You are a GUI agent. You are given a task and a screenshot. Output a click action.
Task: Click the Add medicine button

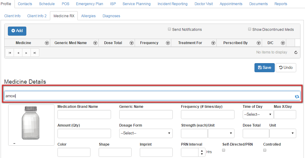pyautogui.click(x=17, y=31)
